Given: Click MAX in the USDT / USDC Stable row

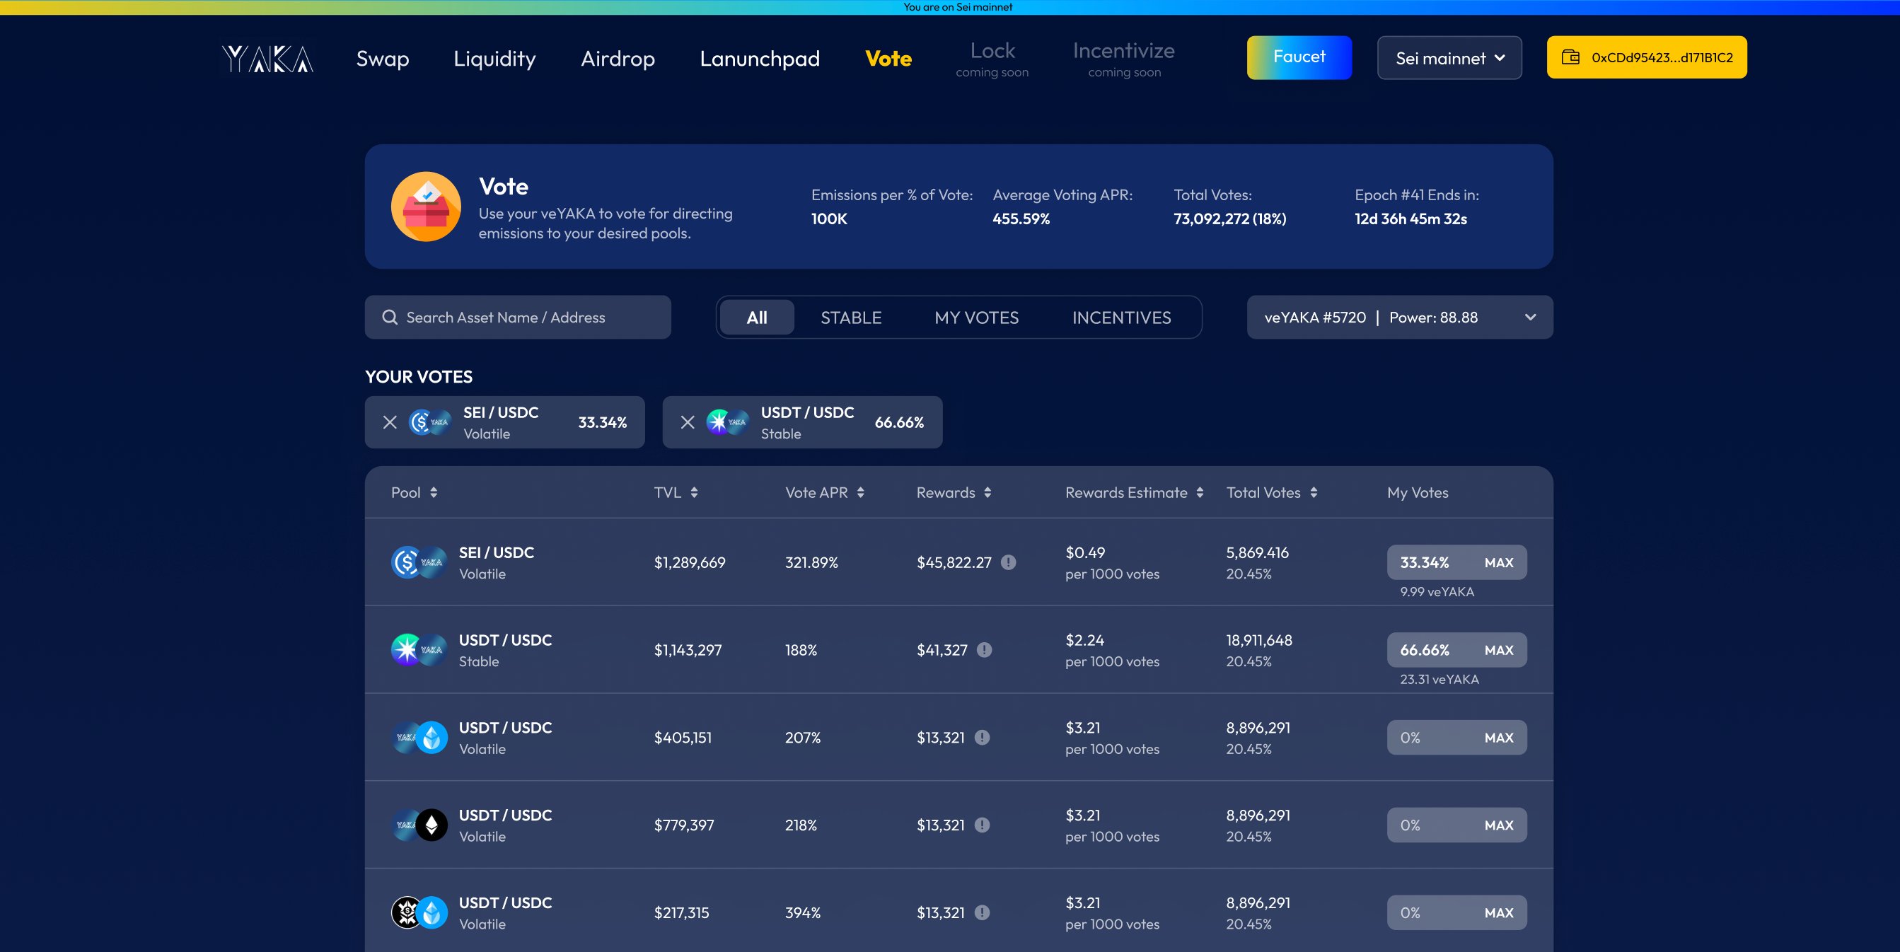Looking at the screenshot, I should coord(1498,650).
